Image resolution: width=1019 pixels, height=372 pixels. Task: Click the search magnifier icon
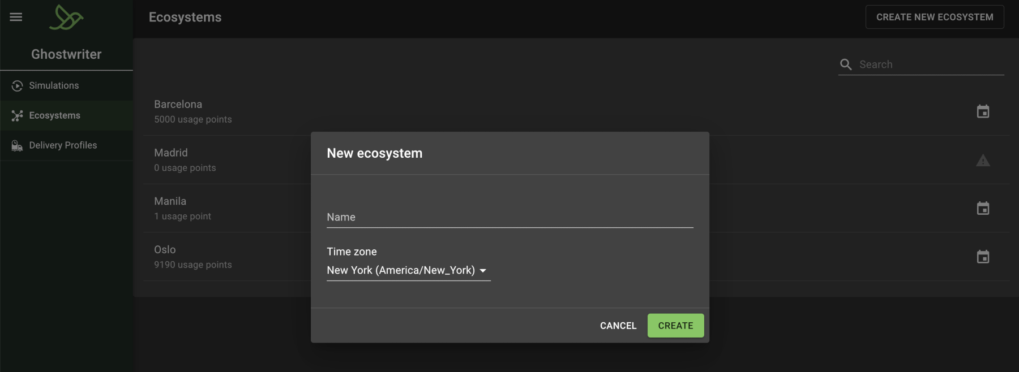click(846, 64)
